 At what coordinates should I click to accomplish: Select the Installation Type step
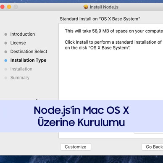click(28, 60)
